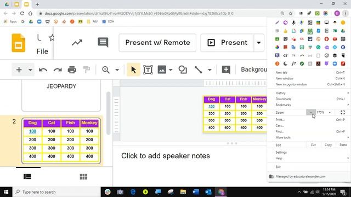Expand the image insert dropdown arrow

tap(171, 70)
